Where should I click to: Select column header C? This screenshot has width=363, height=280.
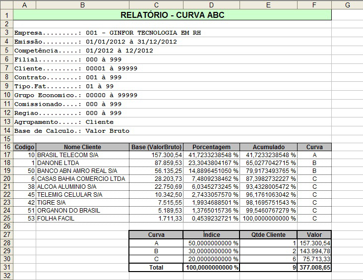tap(156, 5)
